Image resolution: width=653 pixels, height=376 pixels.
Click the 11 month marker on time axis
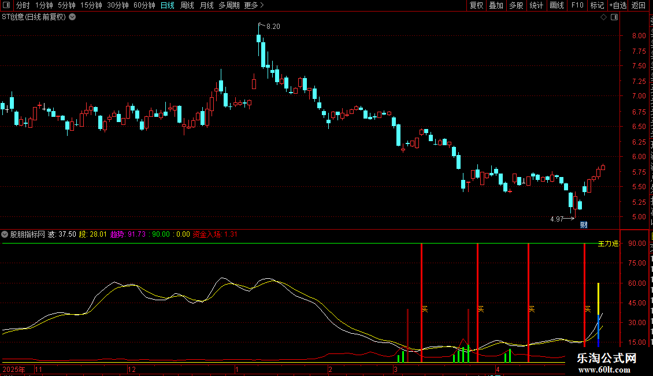coord(38,369)
